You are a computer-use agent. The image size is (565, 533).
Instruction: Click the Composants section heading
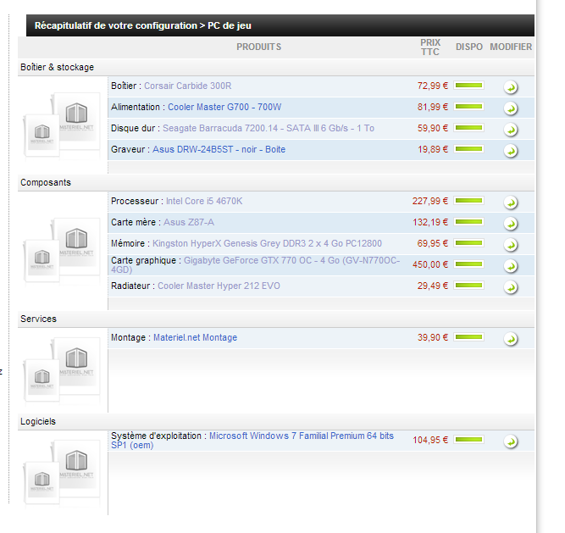pos(46,183)
